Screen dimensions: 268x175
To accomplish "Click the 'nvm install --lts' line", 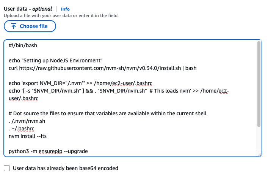I will click(x=28, y=136).
